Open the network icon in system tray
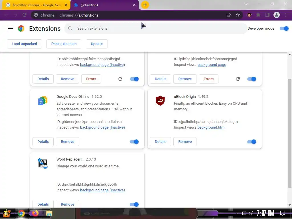The image size is (292, 219). point(244,213)
